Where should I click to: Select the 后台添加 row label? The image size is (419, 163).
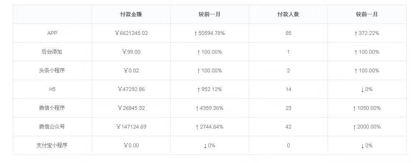pos(52,52)
